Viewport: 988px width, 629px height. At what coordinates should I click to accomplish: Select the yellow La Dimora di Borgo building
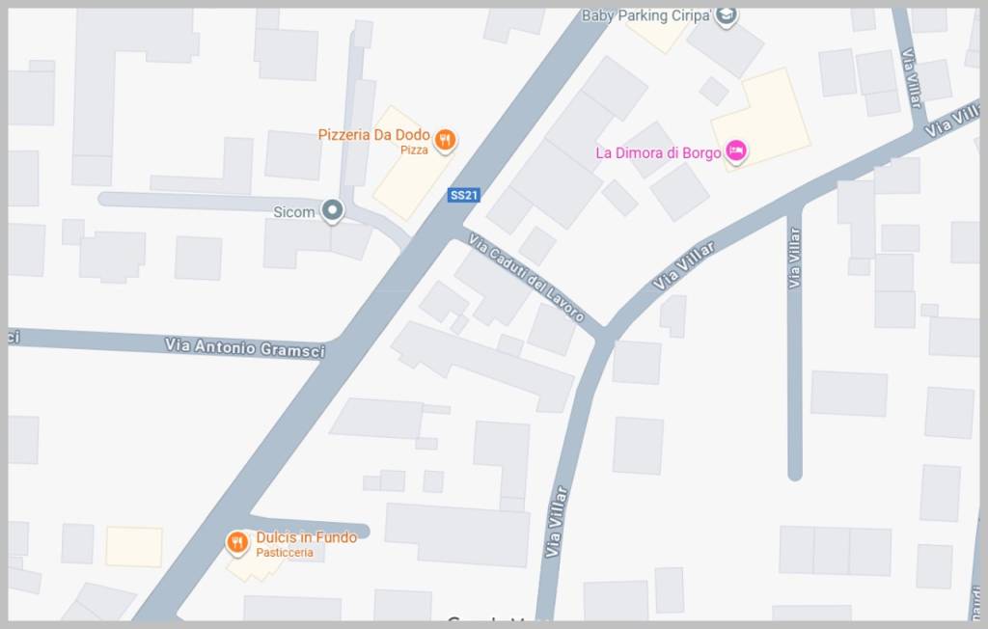[x=760, y=120]
